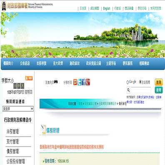Open the RSS feed icon
The image size is (165, 165).
click(29, 78)
